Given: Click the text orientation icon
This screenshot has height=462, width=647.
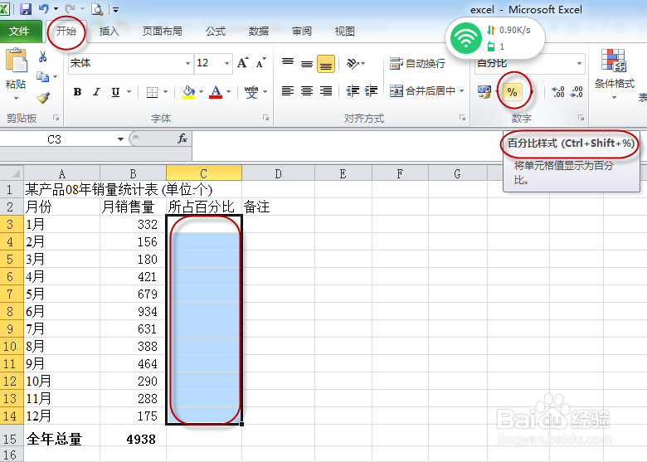Looking at the screenshot, I should pos(353,63).
